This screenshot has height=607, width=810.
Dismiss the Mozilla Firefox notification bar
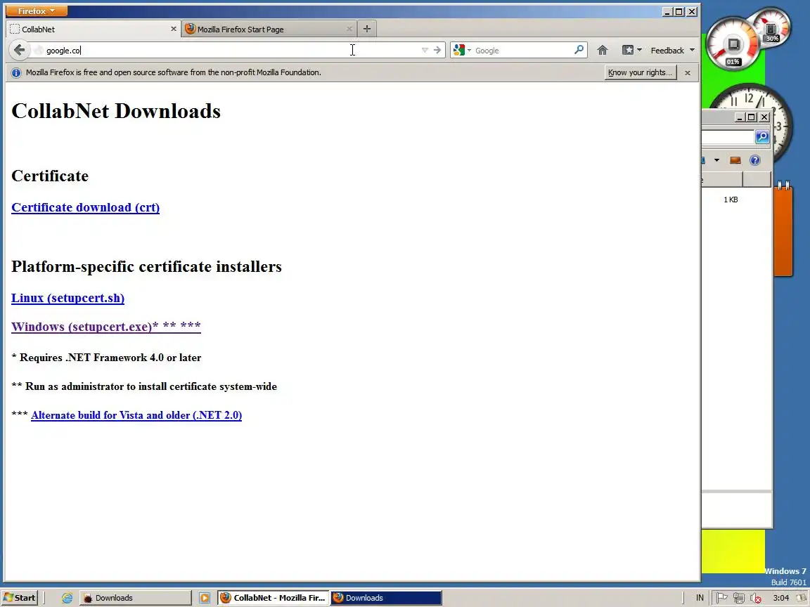[688, 73]
